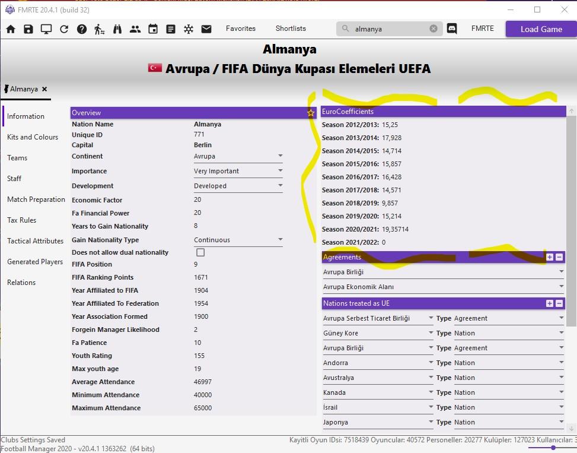Open the list document icon
Screen dimensions: 577x453
click(x=171, y=29)
